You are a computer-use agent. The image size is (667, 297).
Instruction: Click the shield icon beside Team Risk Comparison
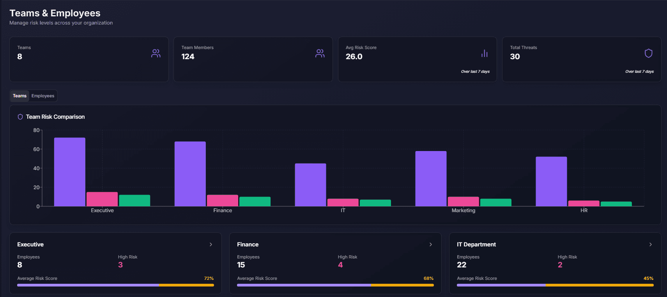(x=20, y=117)
